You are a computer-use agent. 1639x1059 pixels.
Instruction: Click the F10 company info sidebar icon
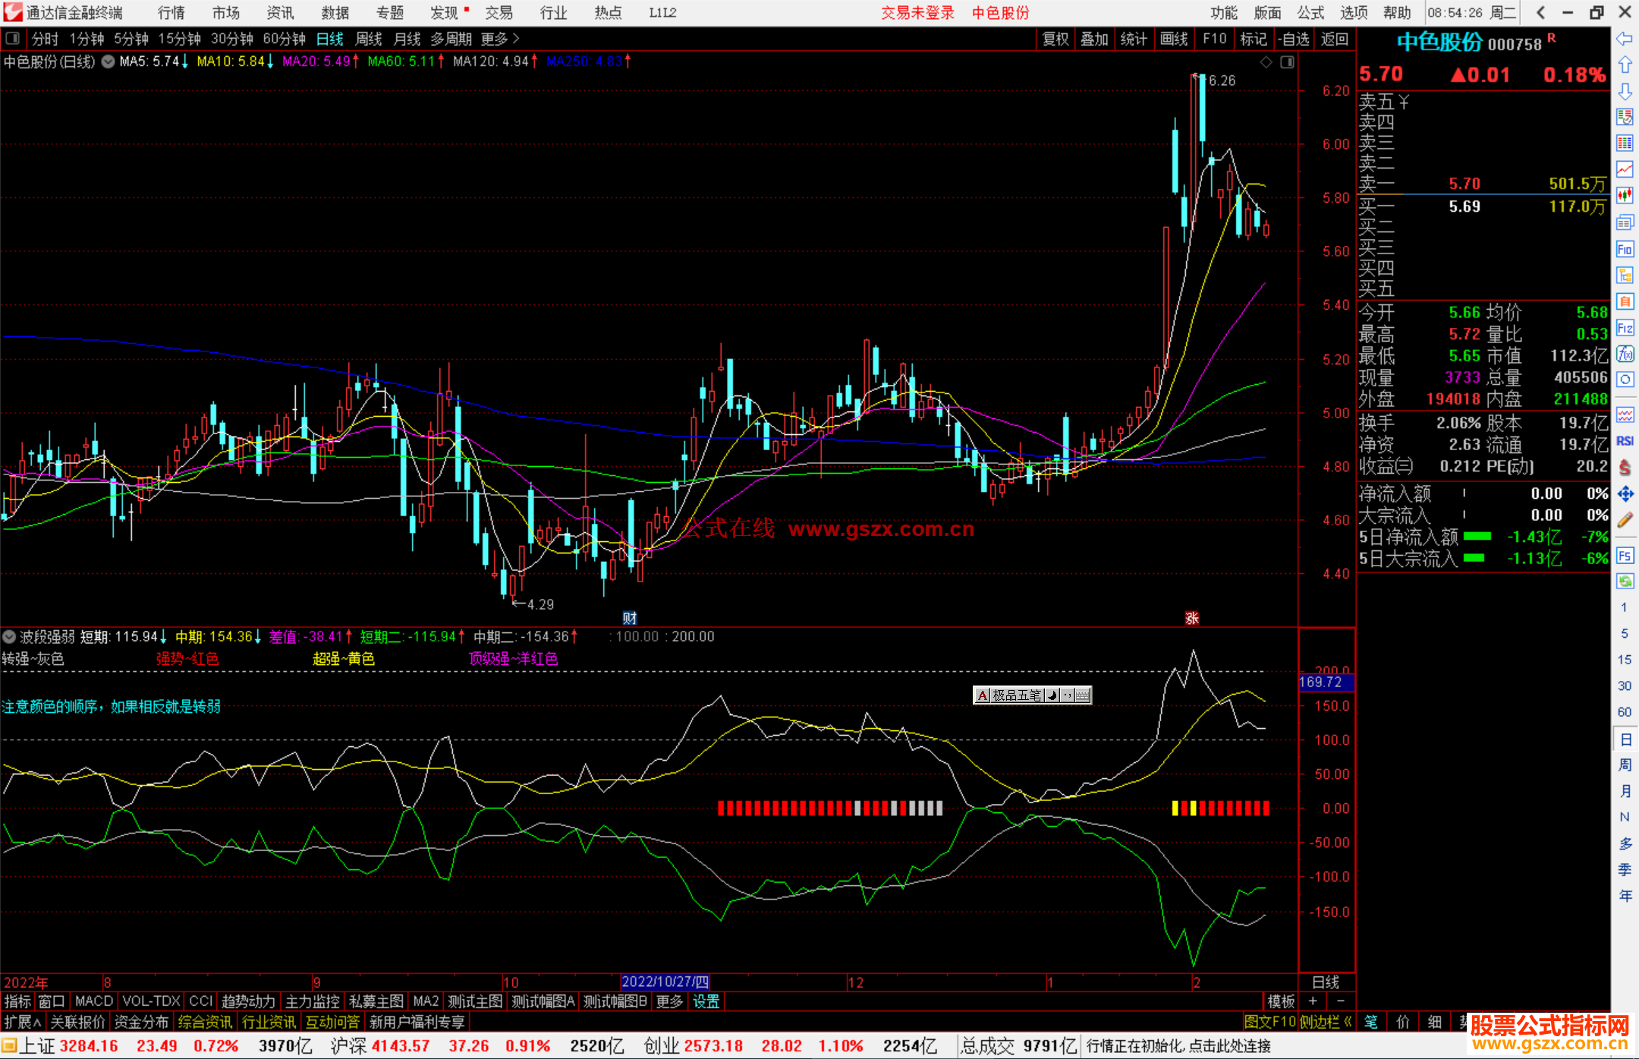[1625, 249]
